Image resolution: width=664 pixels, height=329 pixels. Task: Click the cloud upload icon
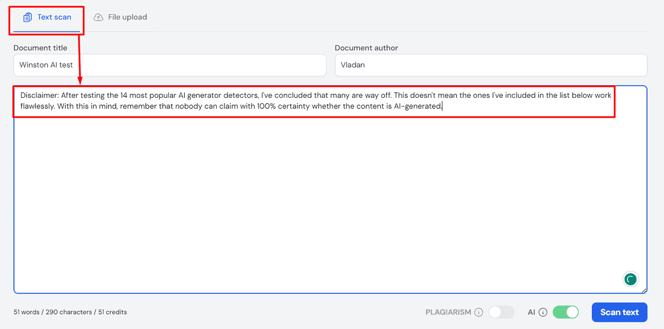(x=98, y=17)
